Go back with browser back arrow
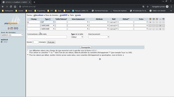174x97 pixels. (3, 6)
